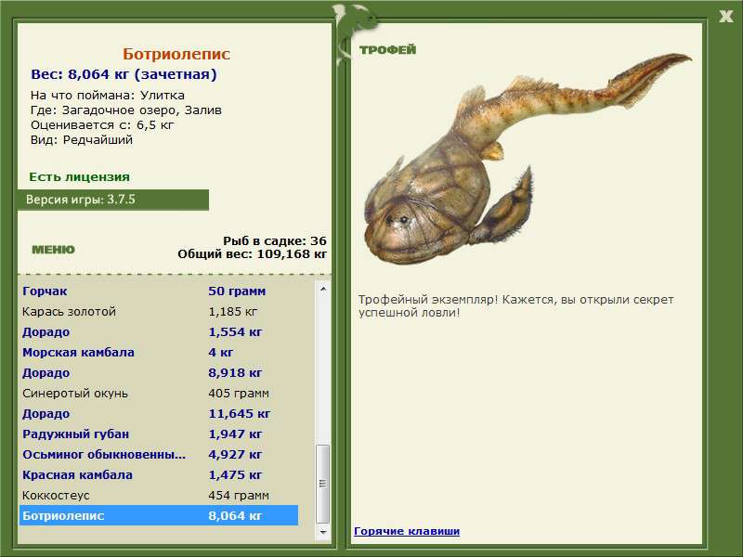
Task: Select Синеротый окунь row
Action: 159,393
